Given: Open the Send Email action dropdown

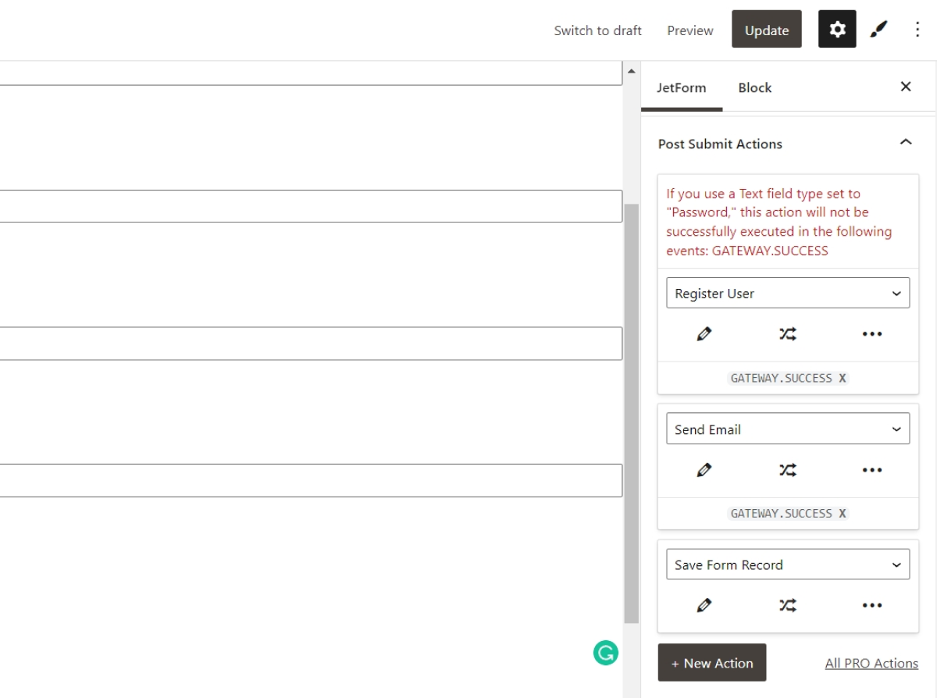Looking at the screenshot, I should click(x=787, y=429).
